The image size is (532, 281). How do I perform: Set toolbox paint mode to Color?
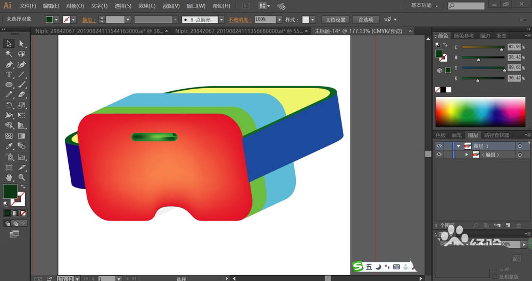(x=7, y=213)
